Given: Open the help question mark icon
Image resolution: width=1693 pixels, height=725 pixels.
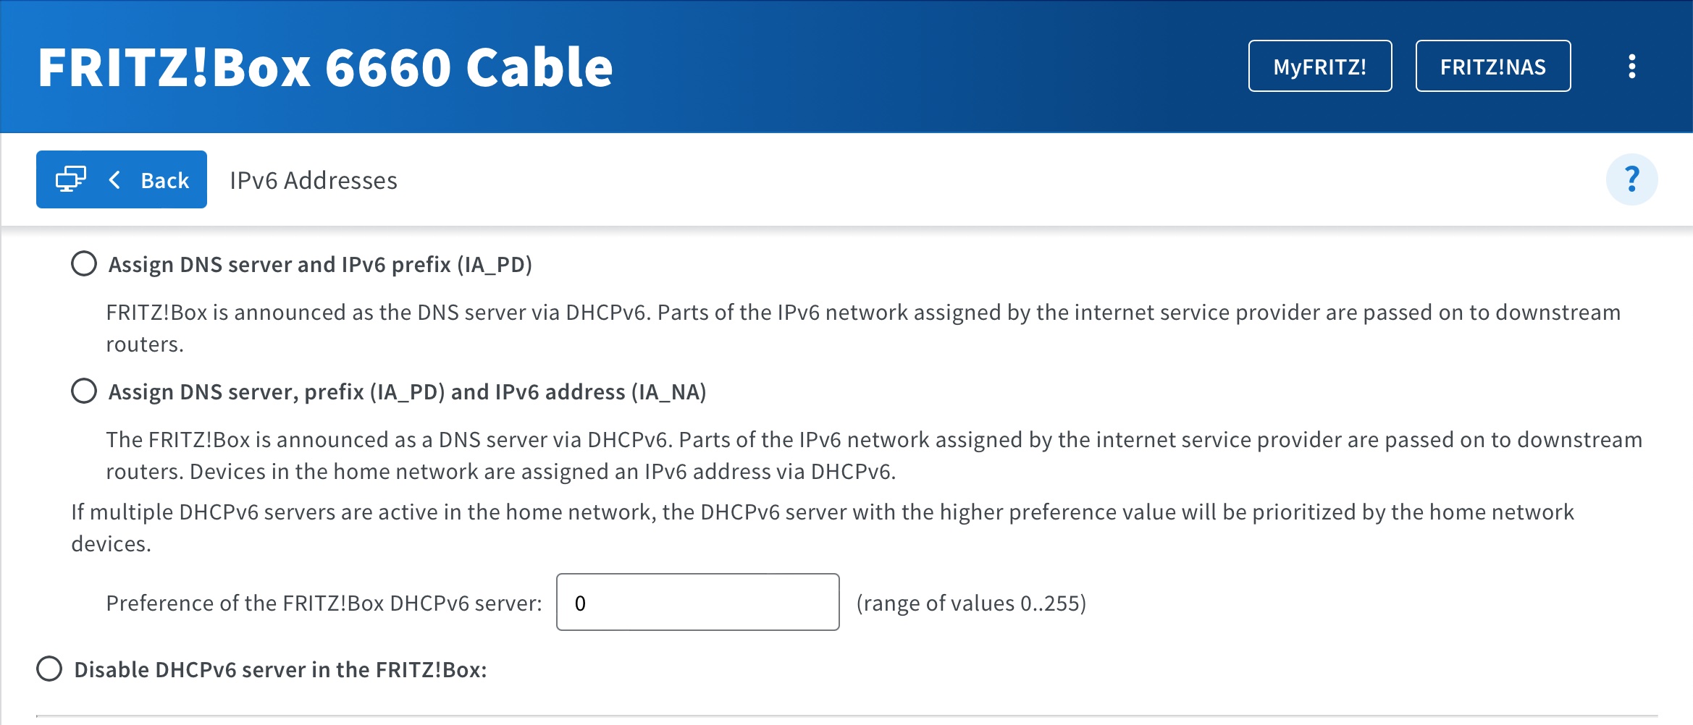Looking at the screenshot, I should [x=1631, y=179].
